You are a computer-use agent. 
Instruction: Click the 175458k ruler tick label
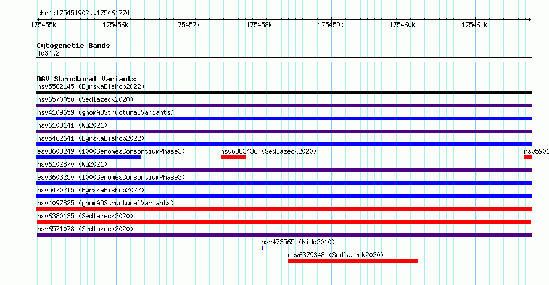tap(259, 25)
